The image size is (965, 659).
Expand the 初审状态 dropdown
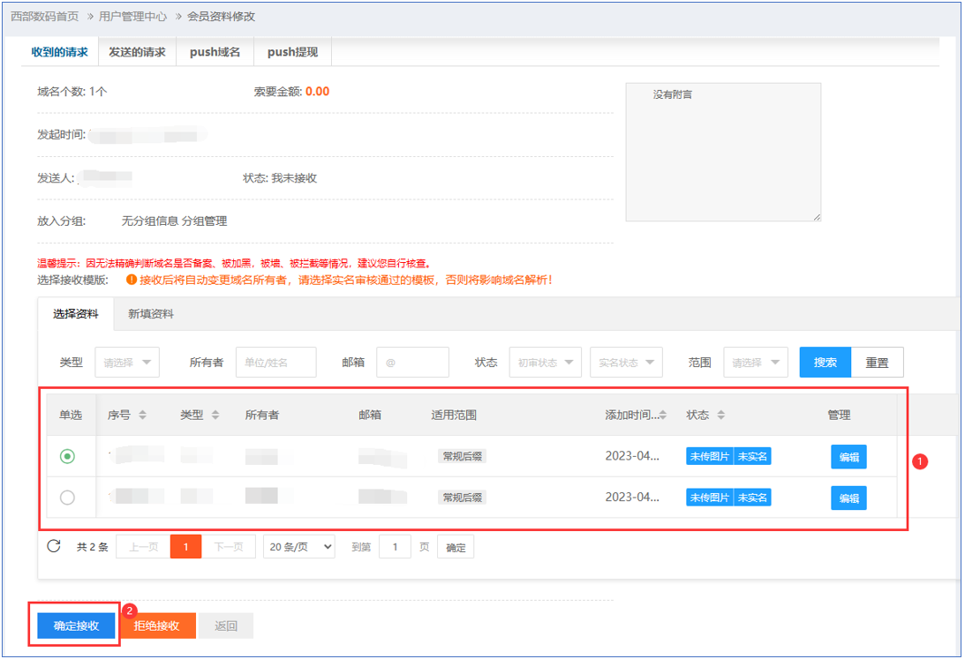point(545,362)
